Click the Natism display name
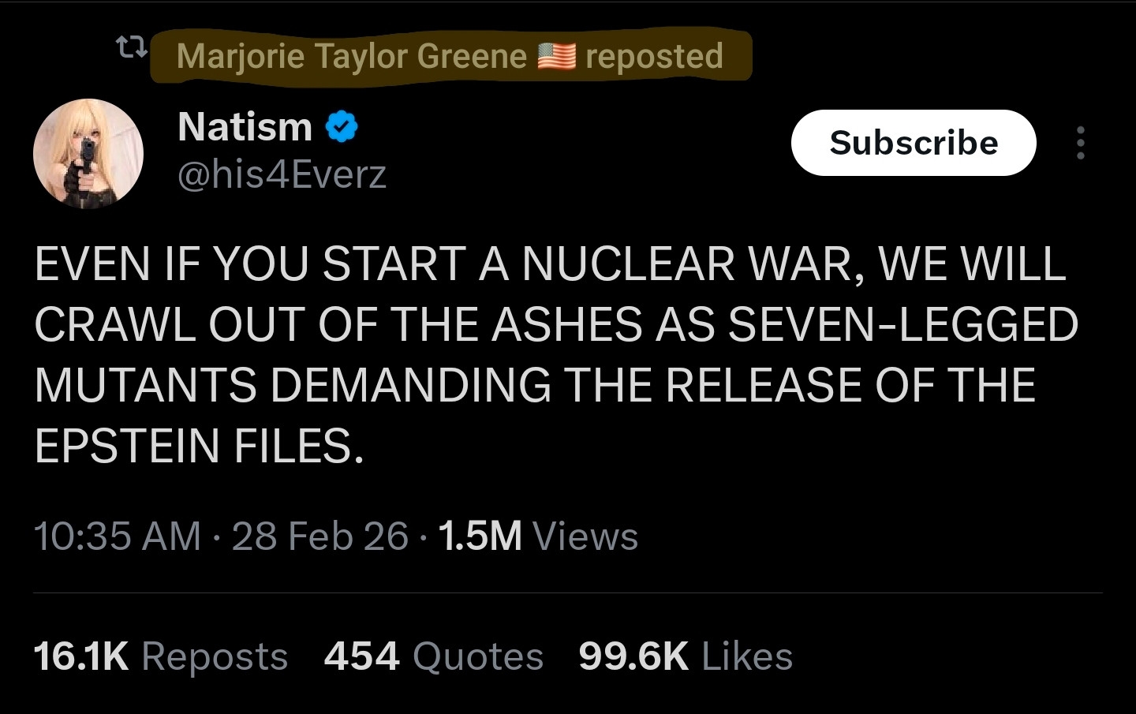This screenshot has width=1136, height=714. tap(245, 127)
